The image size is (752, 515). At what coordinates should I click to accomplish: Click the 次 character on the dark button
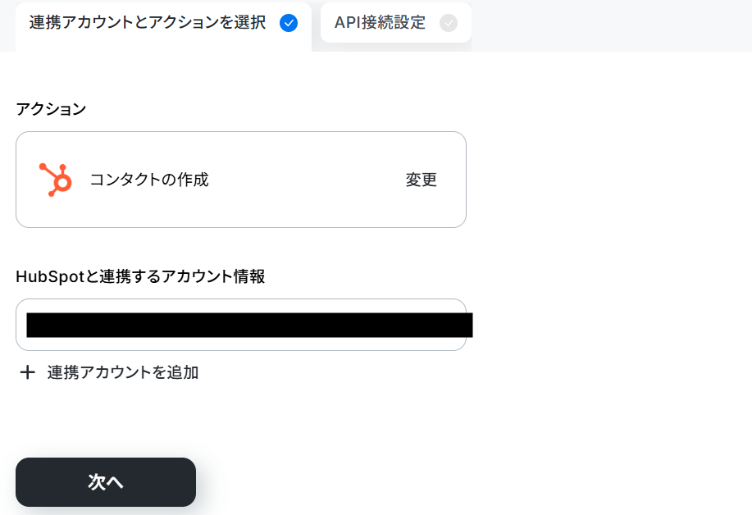pos(97,482)
